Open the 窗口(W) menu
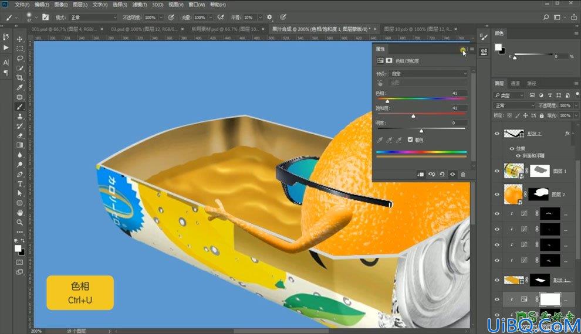Image resolution: width=581 pixels, height=334 pixels. tap(197, 5)
